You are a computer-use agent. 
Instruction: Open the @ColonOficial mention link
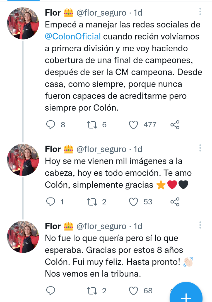tap(73, 36)
